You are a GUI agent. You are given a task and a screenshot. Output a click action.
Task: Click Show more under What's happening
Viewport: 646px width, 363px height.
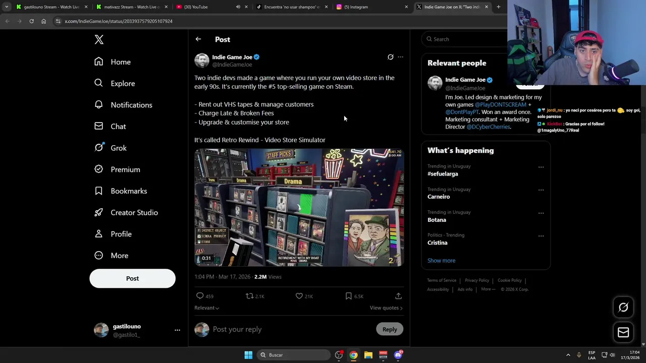pos(441,261)
